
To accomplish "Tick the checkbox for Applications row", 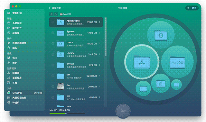I will 53,22.
